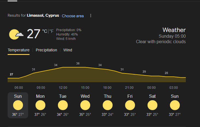Select the Temperature tab
The image size is (200, 127).
(19, 50)
